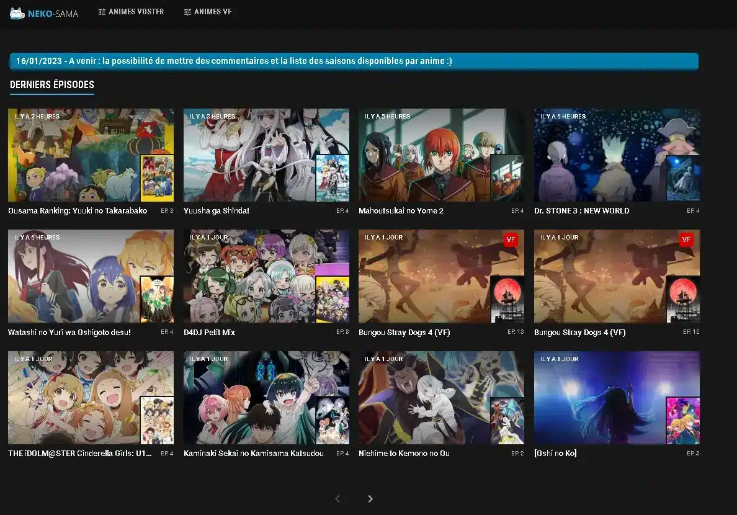The image size is (737, 515).
Task: Click title link Yuusha ga Shinda!
Action: click(x=217, y=211)
